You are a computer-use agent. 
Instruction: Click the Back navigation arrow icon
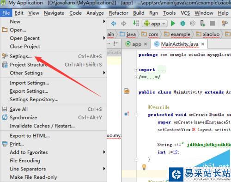114,24
